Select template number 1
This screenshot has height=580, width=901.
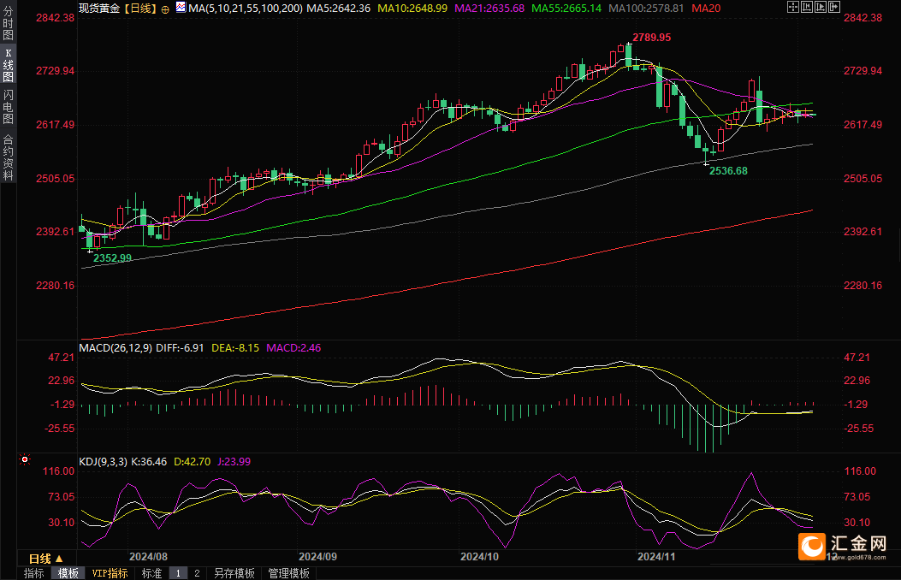pos(179,573)
